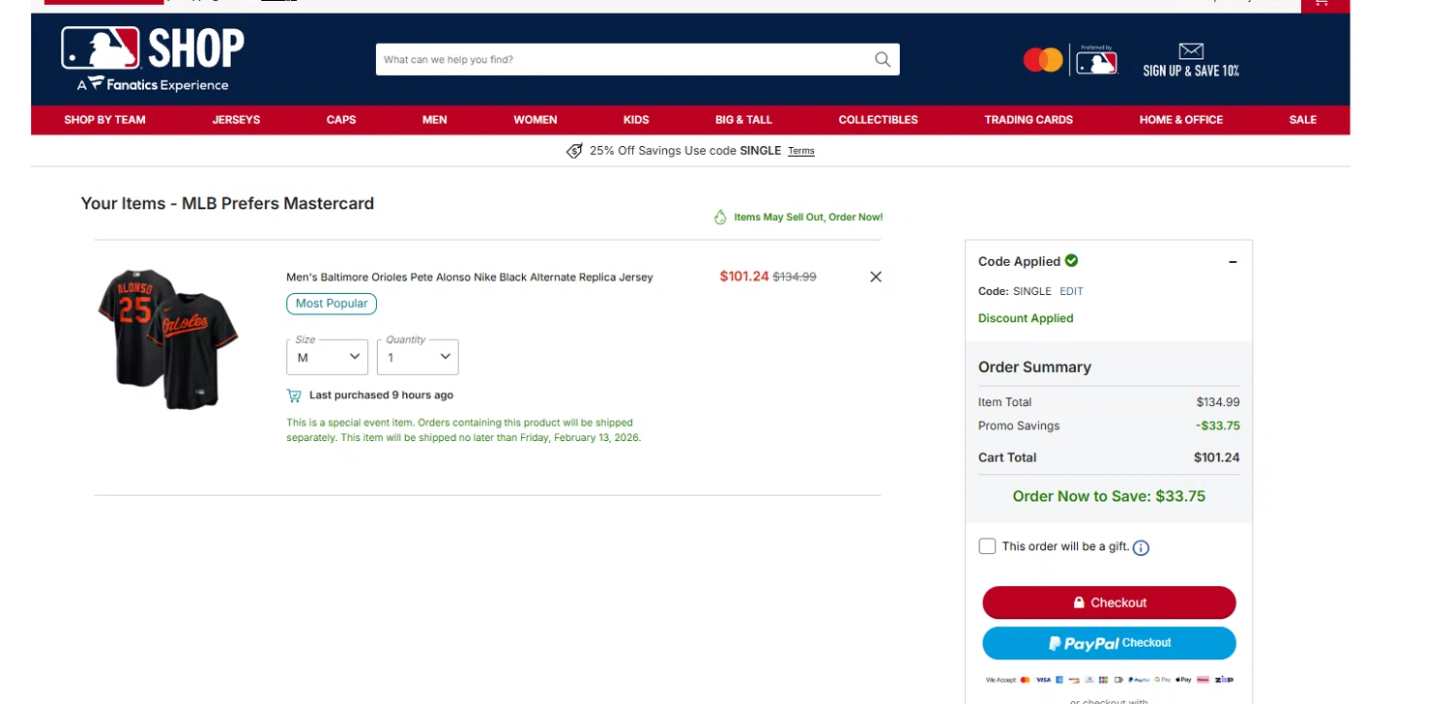The height and width of the screenshot is (704, 1450).
Task: Click the red Checkout button
Action: (x=1109, y=602)
